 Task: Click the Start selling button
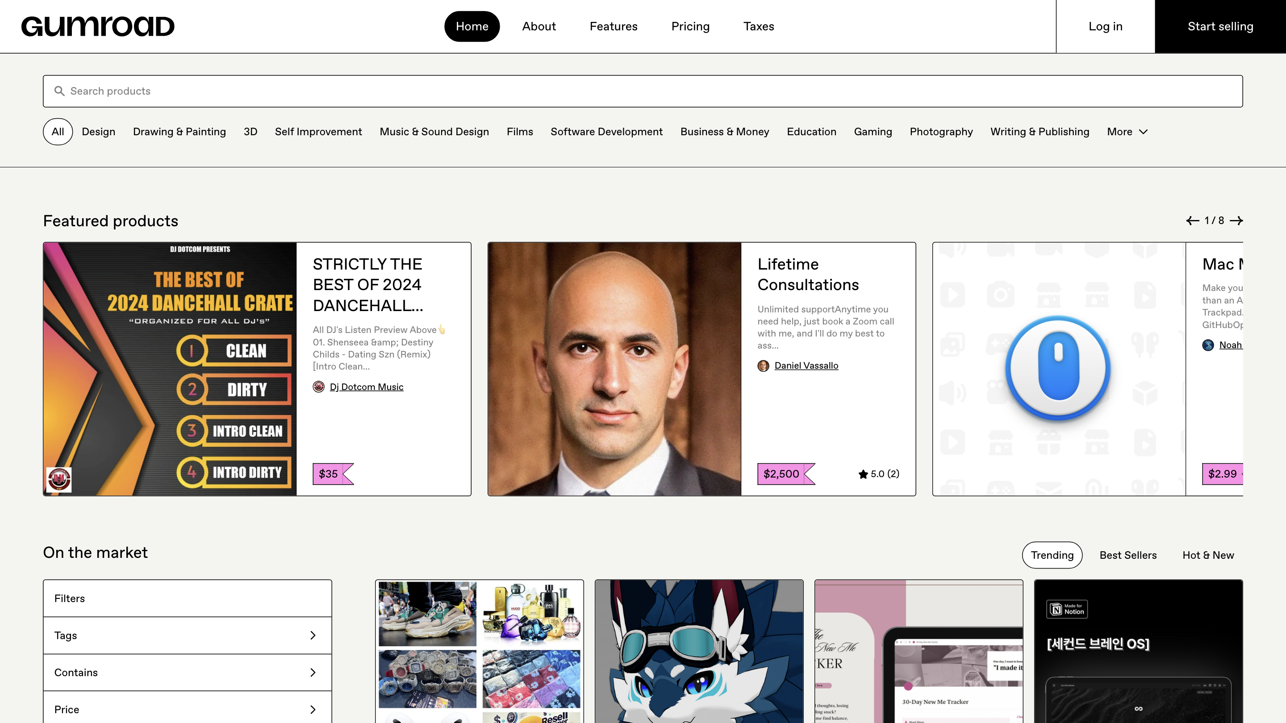[x=1220, y=26]
